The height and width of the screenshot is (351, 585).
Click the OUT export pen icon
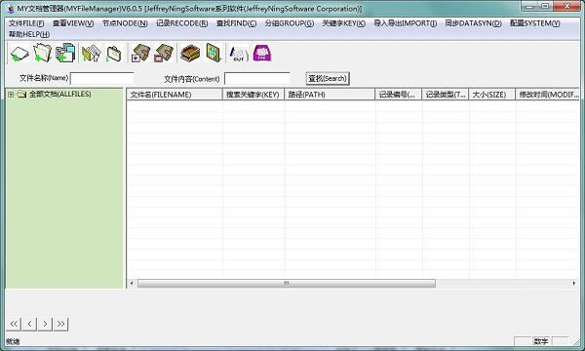[x=239, y=54]
